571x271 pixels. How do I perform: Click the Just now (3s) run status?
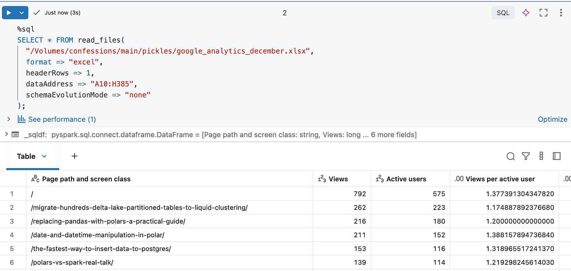click(x=62, y=13)
